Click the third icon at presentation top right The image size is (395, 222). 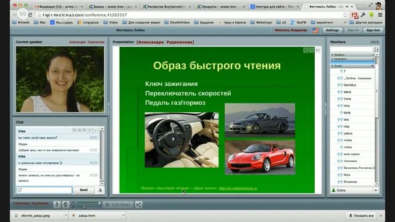coord(318,50)
